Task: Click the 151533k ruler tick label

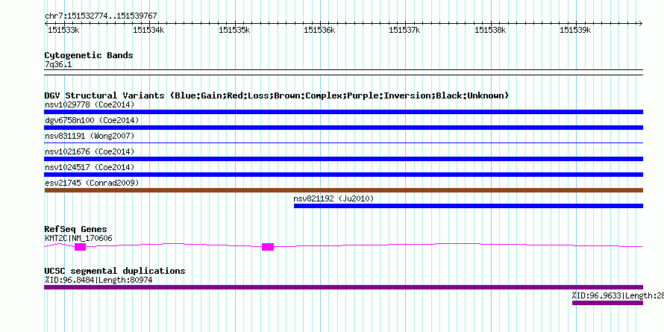Action: coord(63,30)
